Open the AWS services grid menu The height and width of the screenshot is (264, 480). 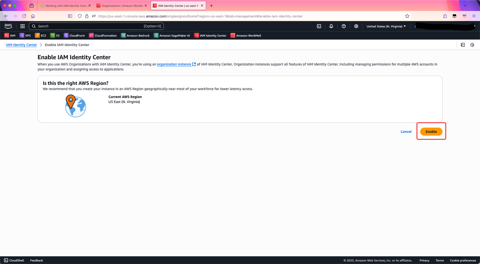tap(22, 26)
